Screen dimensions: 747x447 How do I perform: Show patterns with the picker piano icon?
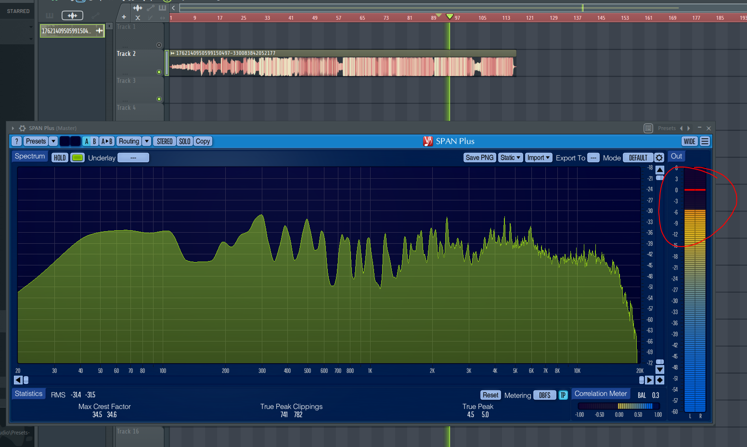(x=50, y=15)
